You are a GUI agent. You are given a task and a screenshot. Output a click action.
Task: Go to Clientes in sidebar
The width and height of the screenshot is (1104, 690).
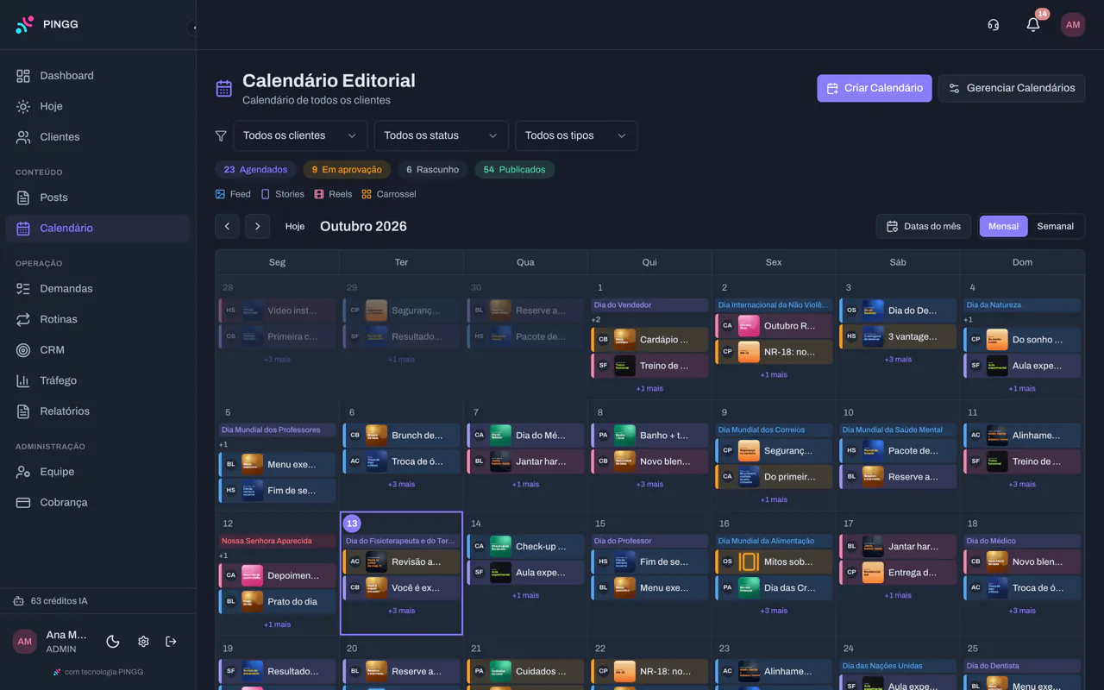pyautogui.click(x=97, y=137)
